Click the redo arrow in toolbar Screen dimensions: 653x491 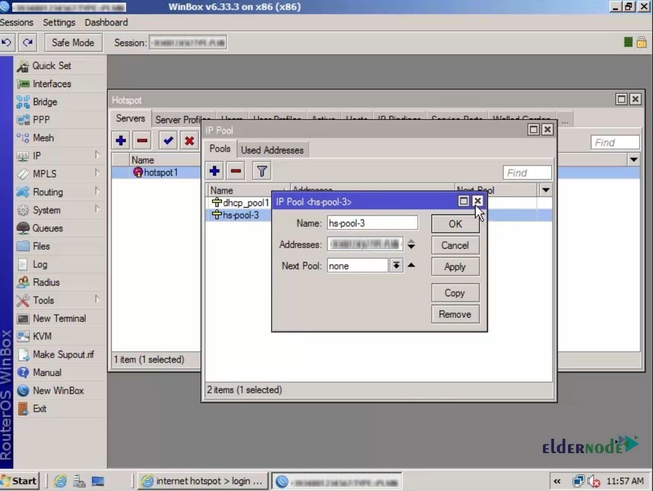(x=27, y=43)
